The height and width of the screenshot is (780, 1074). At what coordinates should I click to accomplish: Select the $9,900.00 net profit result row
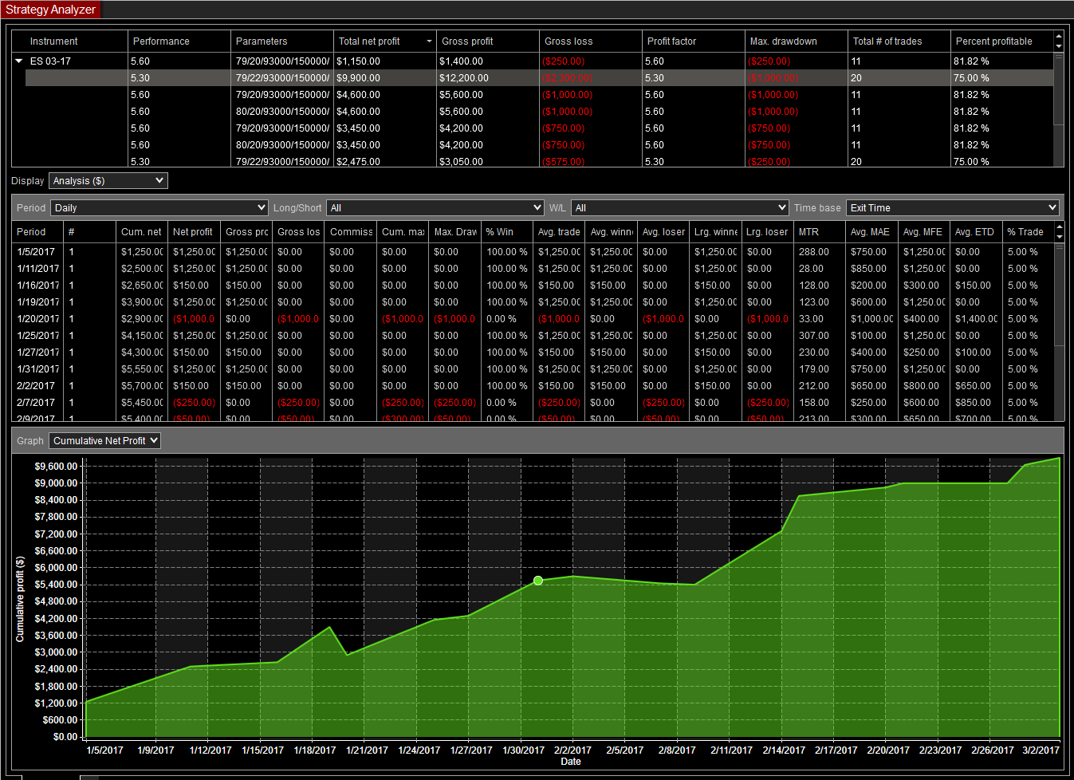(x=539, y=78)
